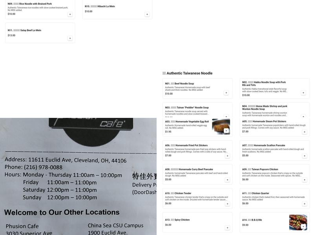Add Hakka Noodle Soup with Pork Rib
Image resolution: width=314 pixels, height=235 pixels.
(303, 92)
